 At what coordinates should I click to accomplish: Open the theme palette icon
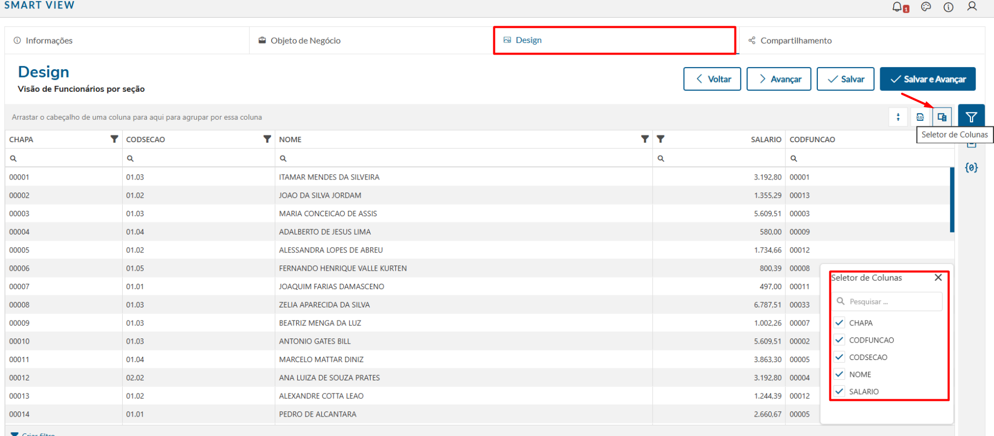pos(926,7)
